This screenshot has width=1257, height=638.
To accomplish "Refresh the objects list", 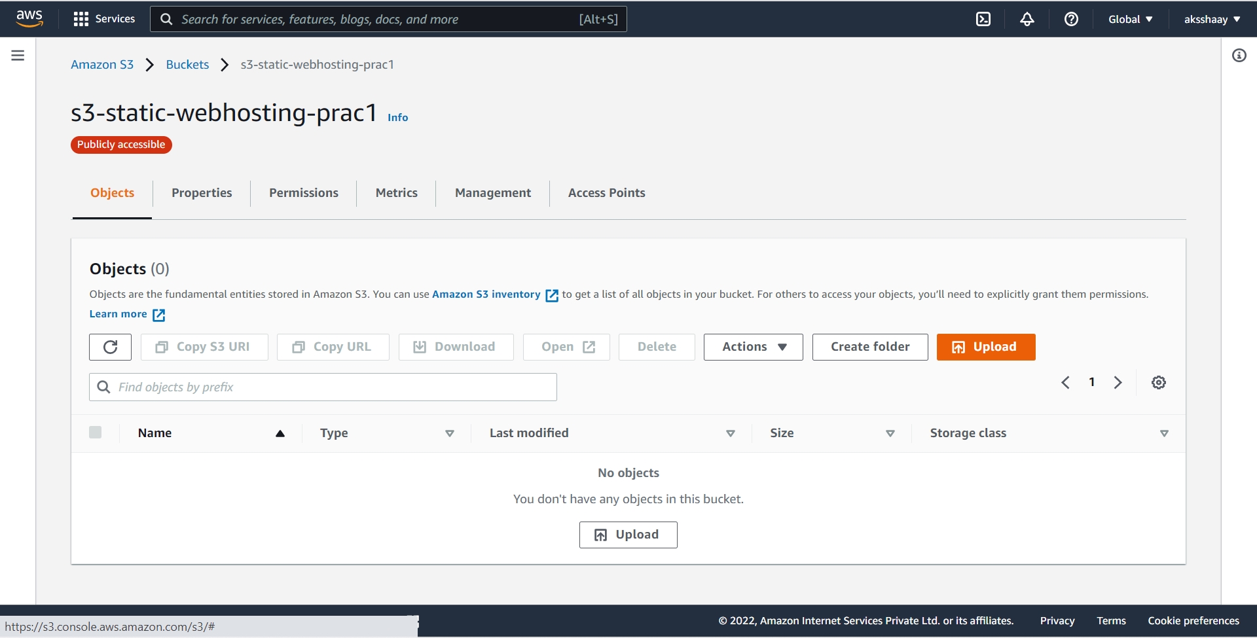I will coord(109,347).
